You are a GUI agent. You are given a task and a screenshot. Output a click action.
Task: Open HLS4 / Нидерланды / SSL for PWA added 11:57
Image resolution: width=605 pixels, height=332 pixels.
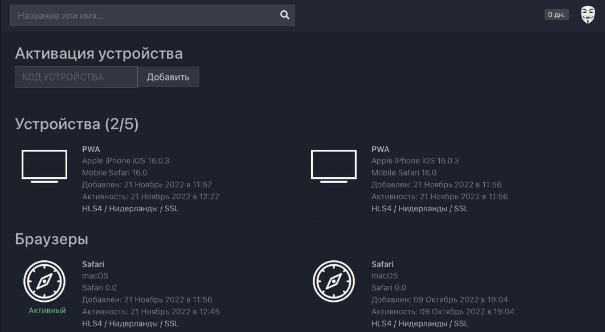point(130,208)
